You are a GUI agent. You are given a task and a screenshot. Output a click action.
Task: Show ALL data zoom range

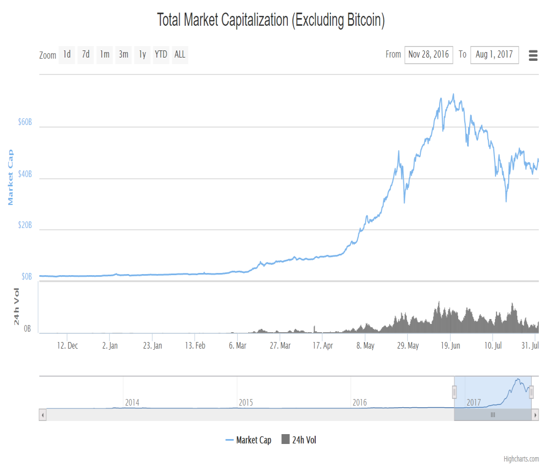(x=180, y=55)
